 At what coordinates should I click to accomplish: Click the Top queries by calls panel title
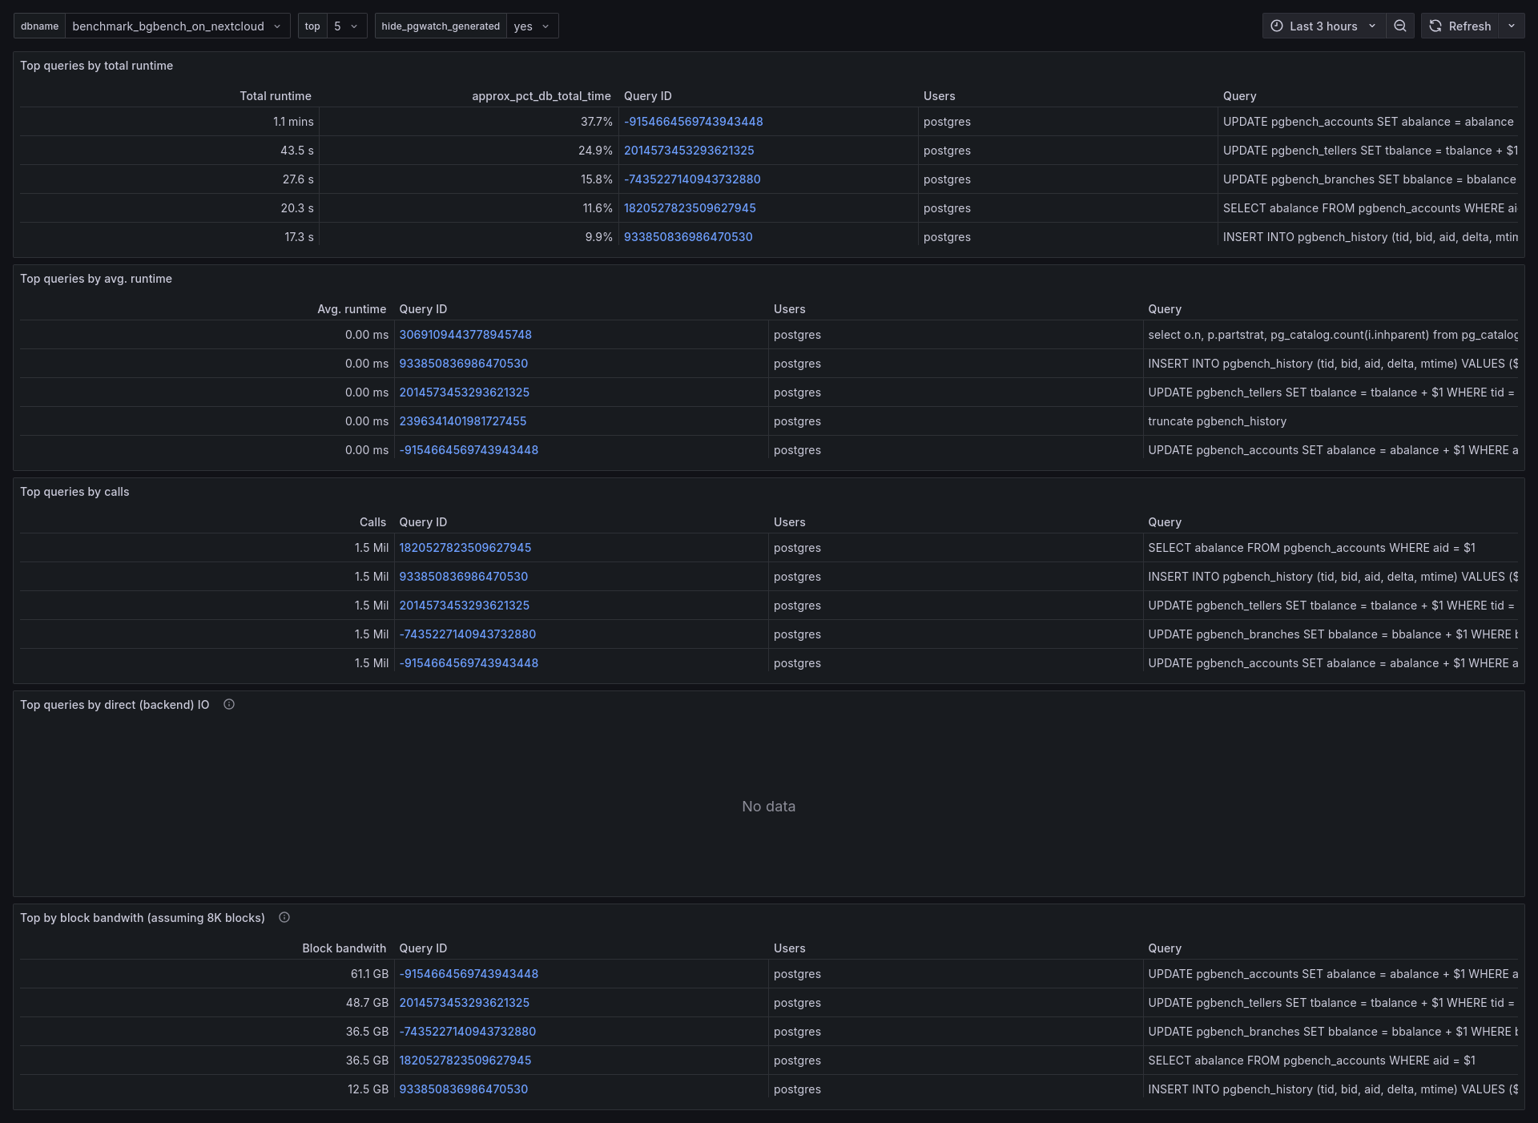(x=74, y=492)
